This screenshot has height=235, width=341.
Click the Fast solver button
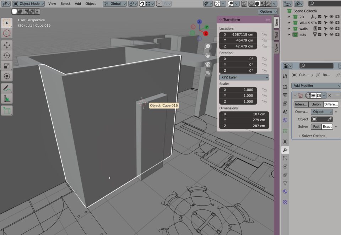click(x=316, y=126)
